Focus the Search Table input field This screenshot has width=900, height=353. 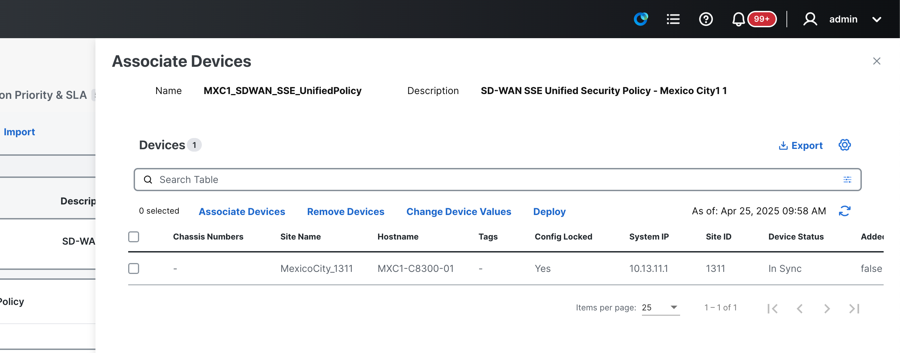click(497, 180)
